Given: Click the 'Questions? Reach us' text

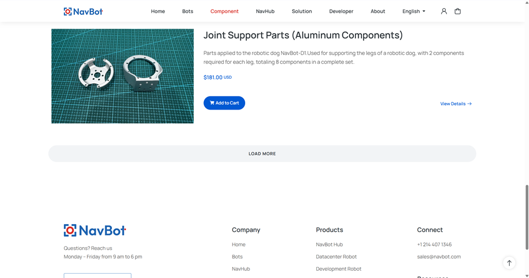Looking at the screenshot, I should coord(88,248).
